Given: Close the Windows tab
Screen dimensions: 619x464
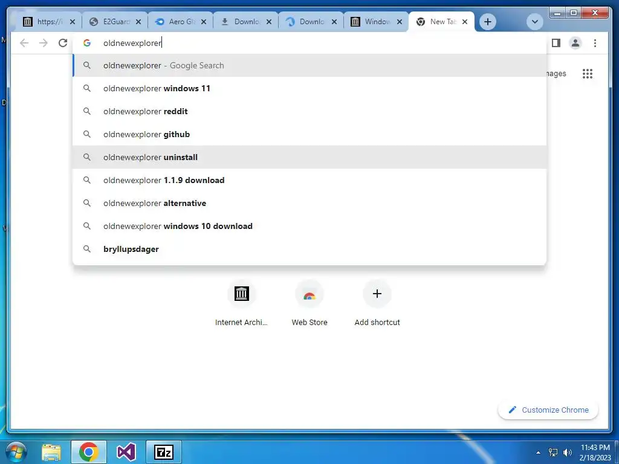Looking at the screenshot, I should pos(400,22).
